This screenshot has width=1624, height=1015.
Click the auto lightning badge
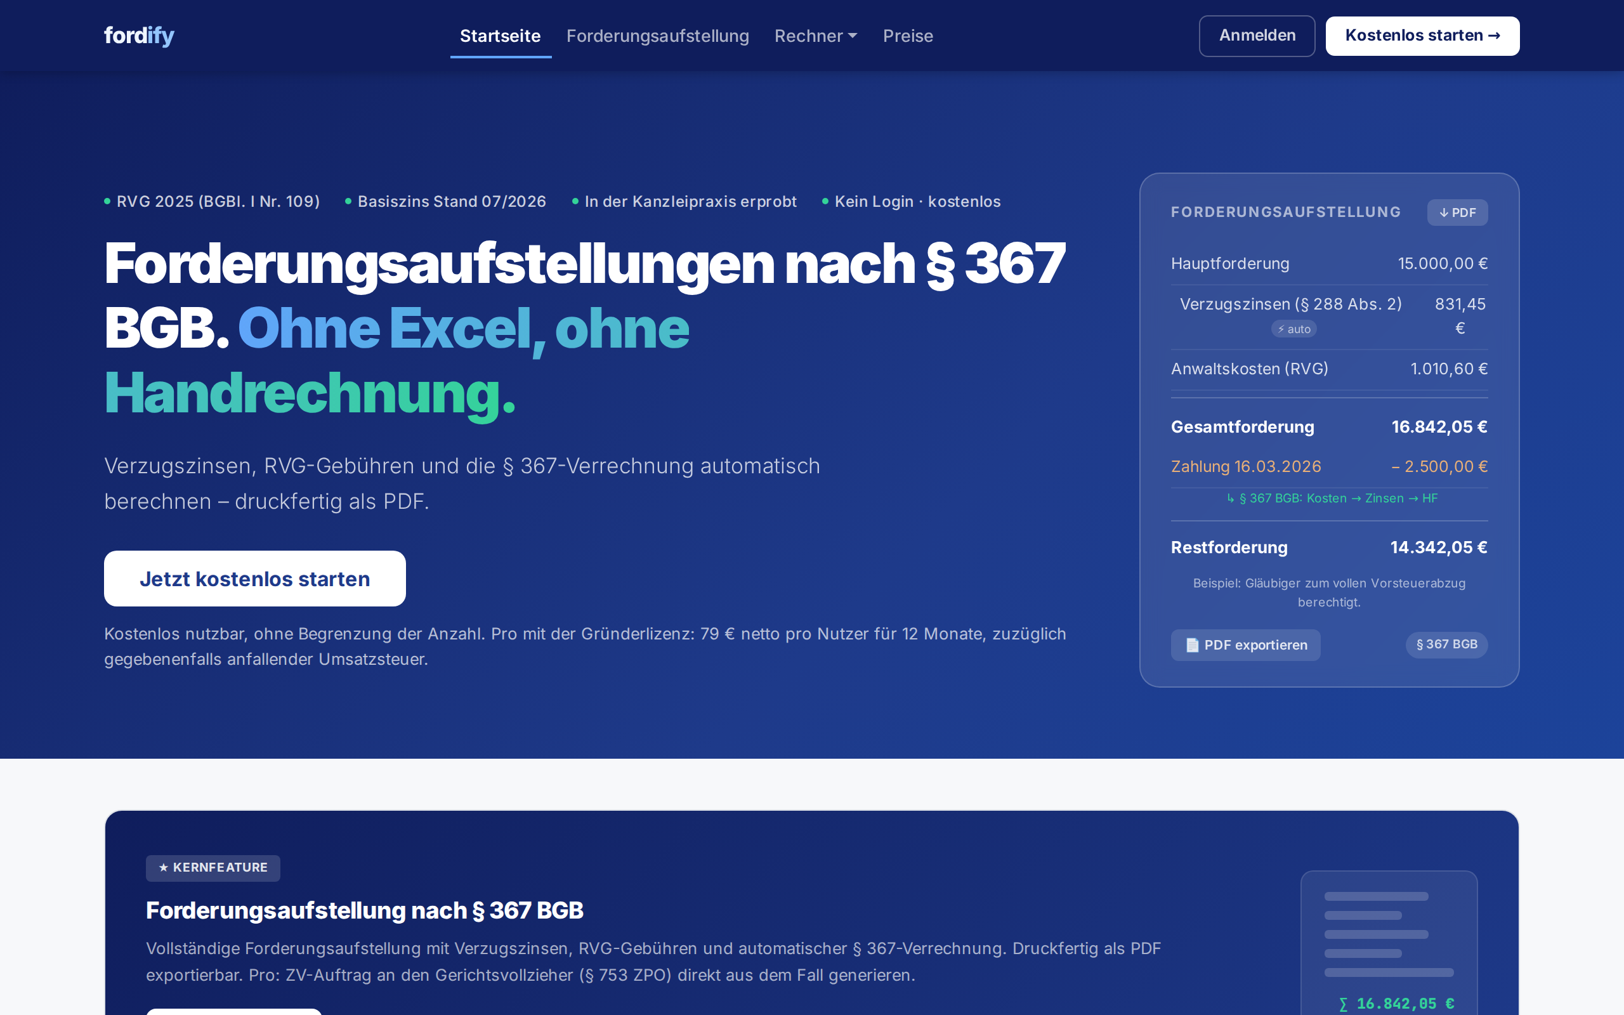point(1293,329)
